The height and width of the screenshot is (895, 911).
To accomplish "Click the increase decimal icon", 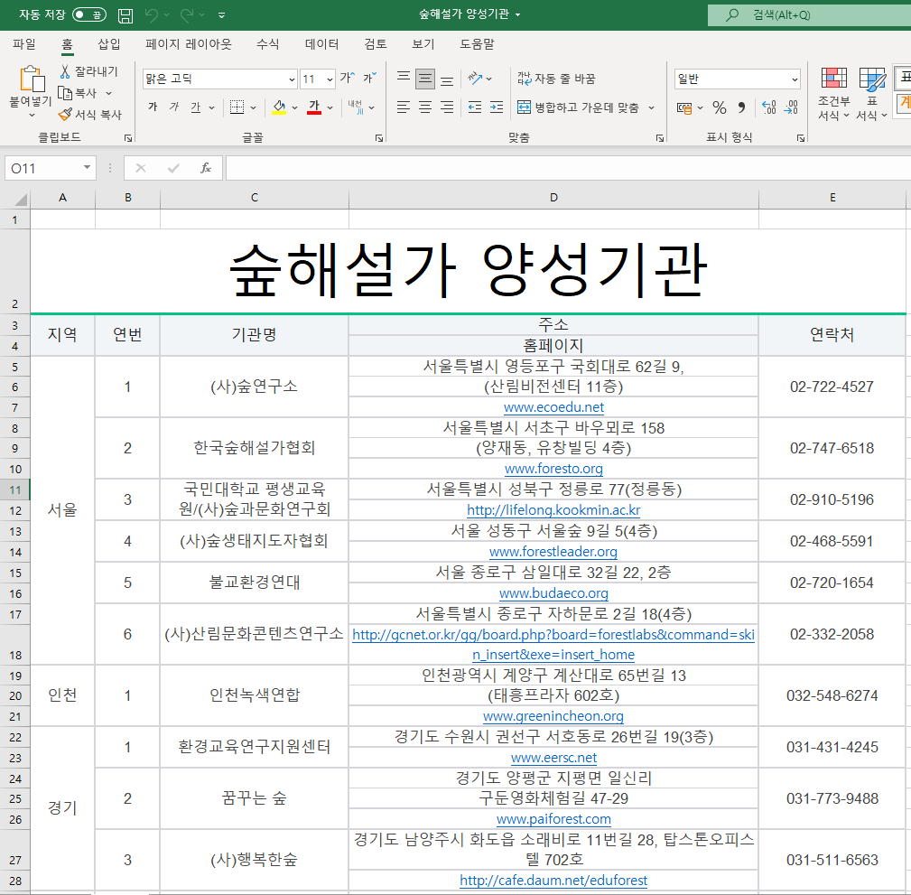I will pyautogui.click(x=768, y=107).
